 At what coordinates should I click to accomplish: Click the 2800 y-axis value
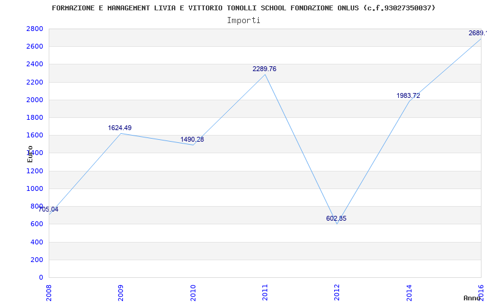(x=35, y=29)
